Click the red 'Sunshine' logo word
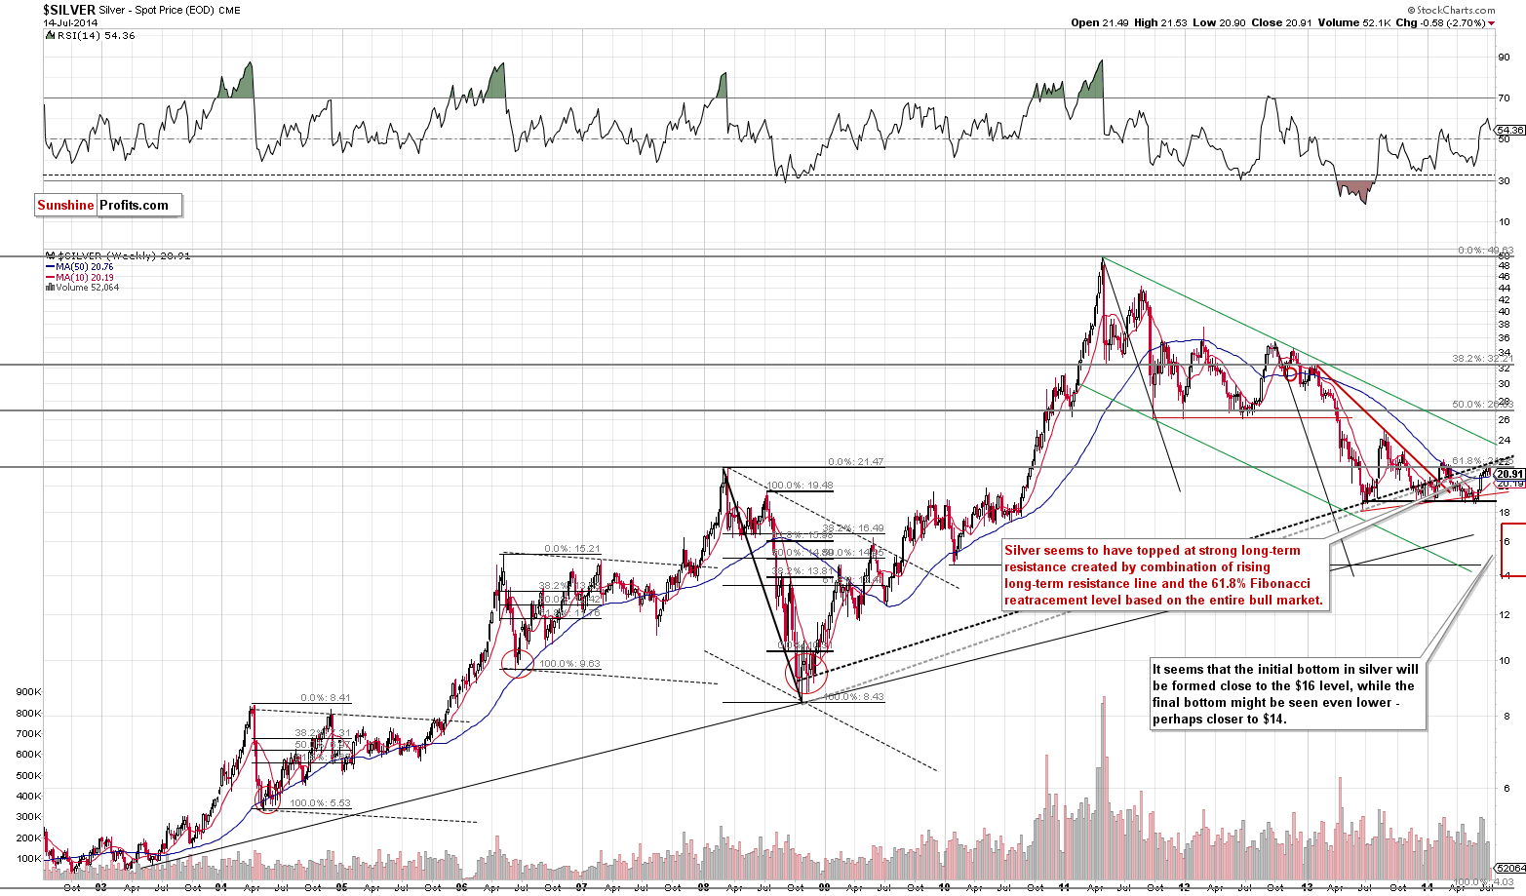The image size is (1526, 896). pyautogui.click(x=65, y=205)
